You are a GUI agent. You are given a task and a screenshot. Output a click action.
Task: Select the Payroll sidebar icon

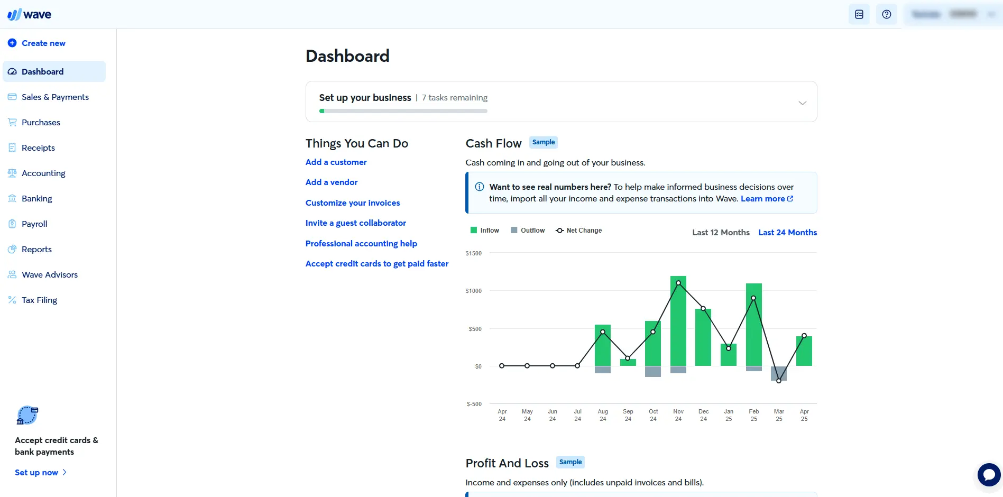(x=12, y=224)
